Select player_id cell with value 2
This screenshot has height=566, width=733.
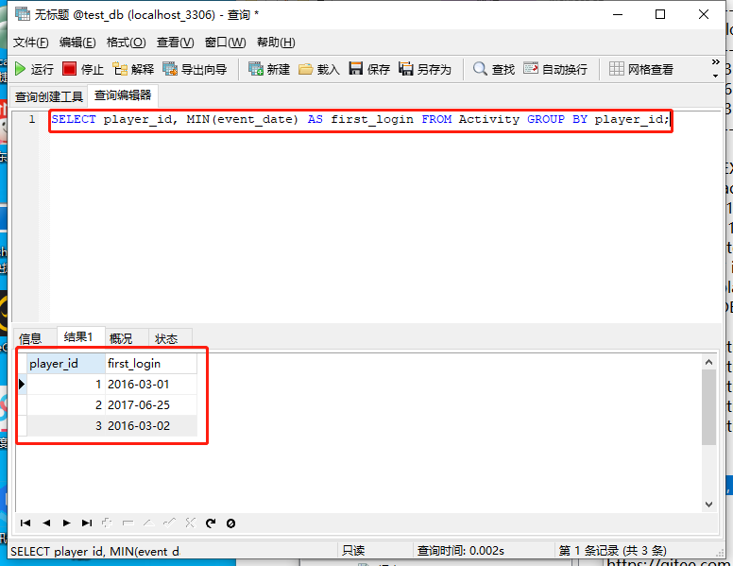tap(66, 405)
